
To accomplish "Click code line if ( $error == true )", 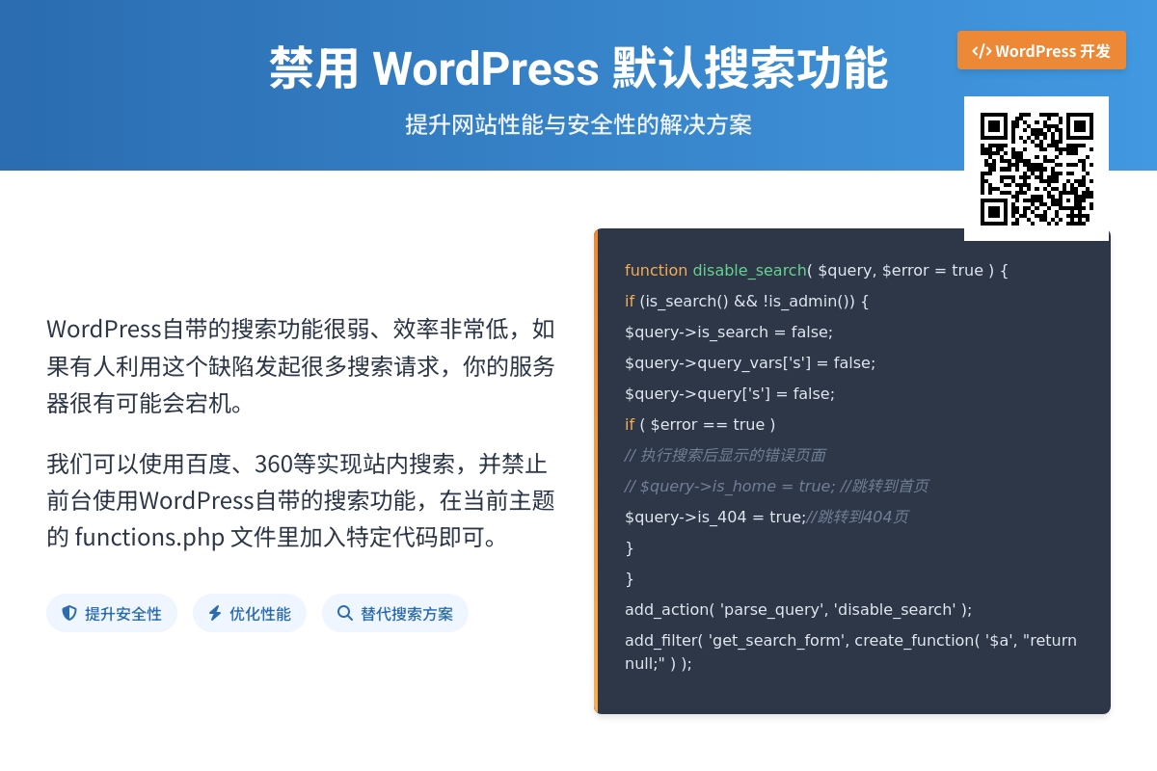I will tap(700, 424).
